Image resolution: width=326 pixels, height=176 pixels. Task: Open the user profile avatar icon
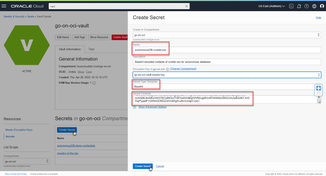tap(322, 6)
